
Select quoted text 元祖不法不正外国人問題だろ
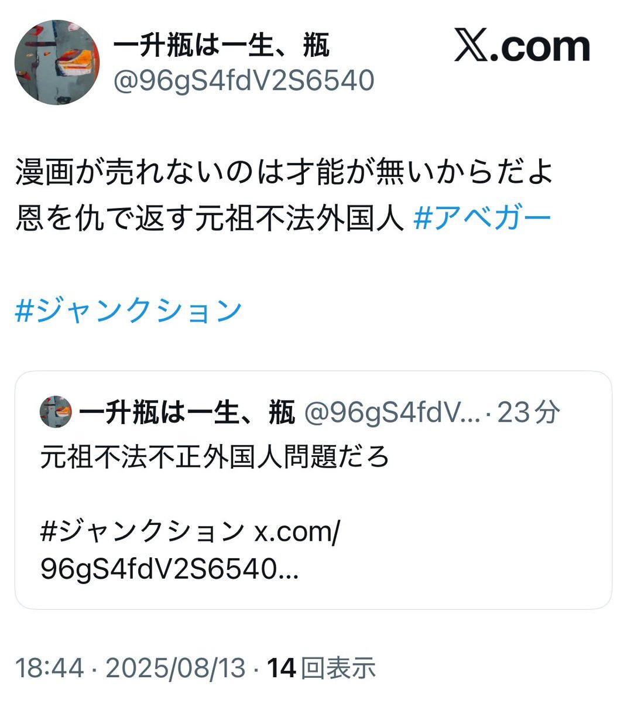point(215,457)
